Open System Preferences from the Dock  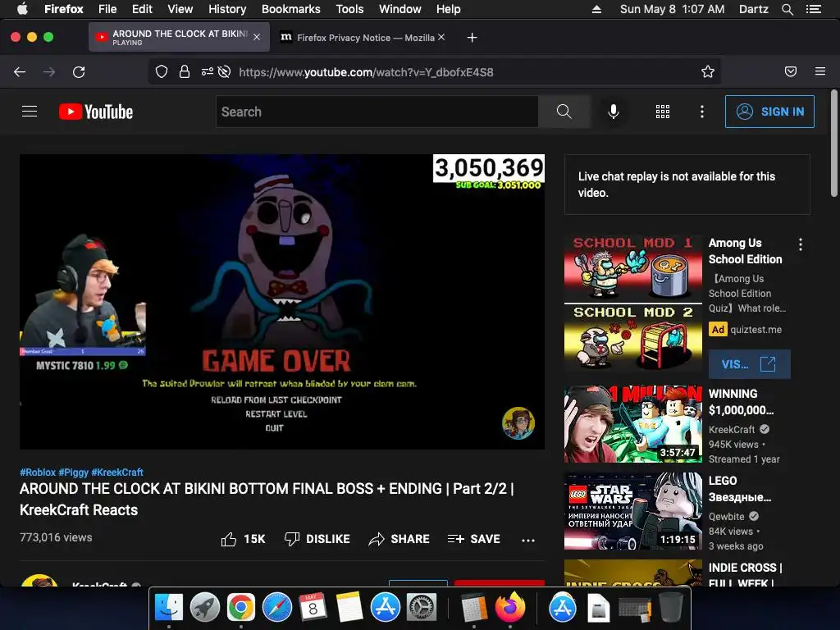422,607
